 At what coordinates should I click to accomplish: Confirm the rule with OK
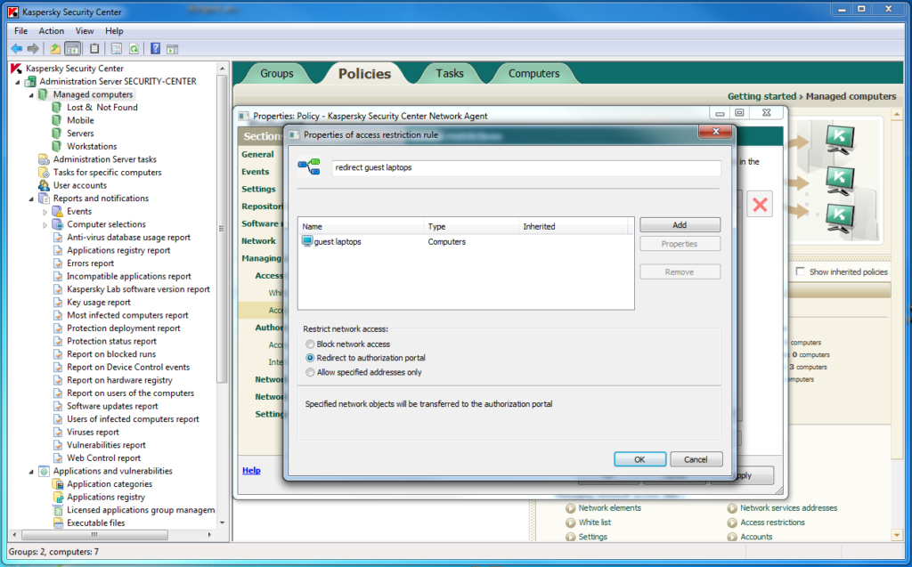[x=639, y=459]
